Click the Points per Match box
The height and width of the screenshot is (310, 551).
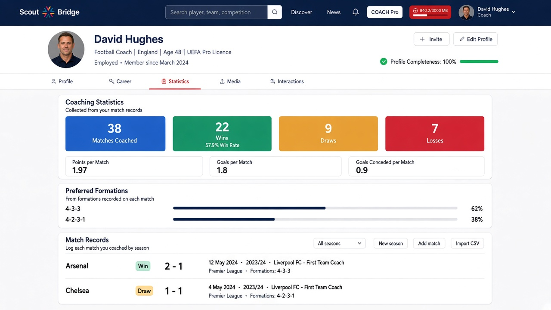tap(134, 166)
